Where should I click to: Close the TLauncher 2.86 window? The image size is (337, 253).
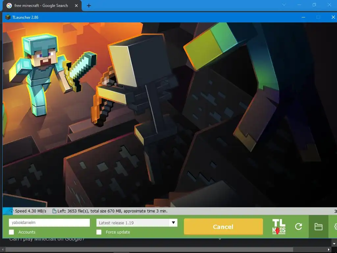(333, 17)
